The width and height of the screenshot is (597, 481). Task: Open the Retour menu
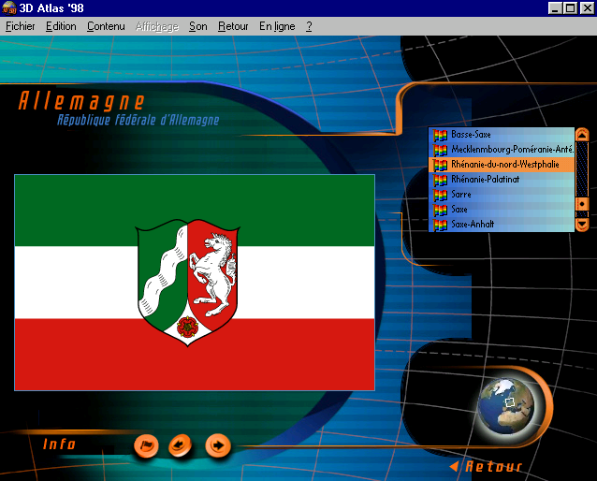click(x=233, y=26)
